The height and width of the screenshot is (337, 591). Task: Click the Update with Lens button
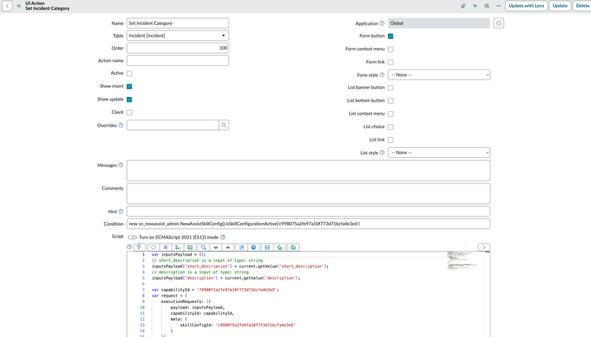click(526, 6)
